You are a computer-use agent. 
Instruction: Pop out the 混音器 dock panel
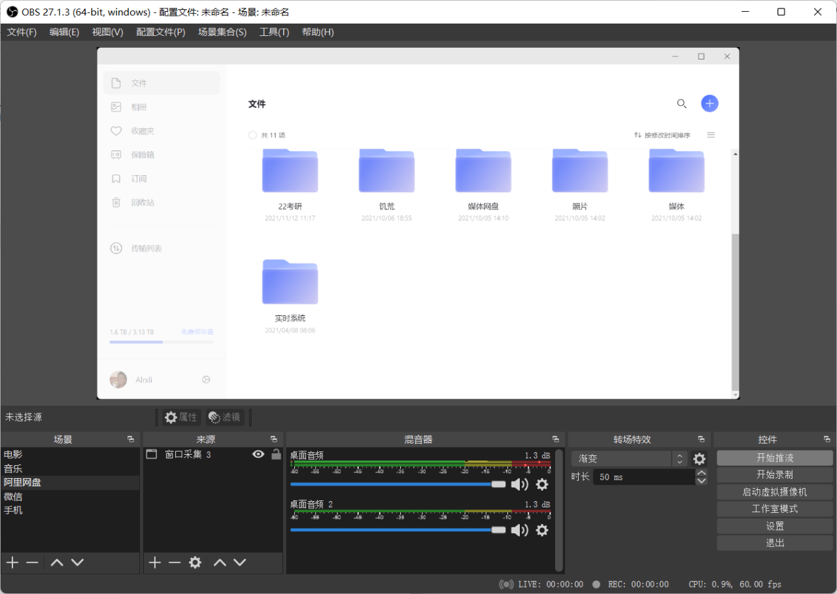click(555, 440)
